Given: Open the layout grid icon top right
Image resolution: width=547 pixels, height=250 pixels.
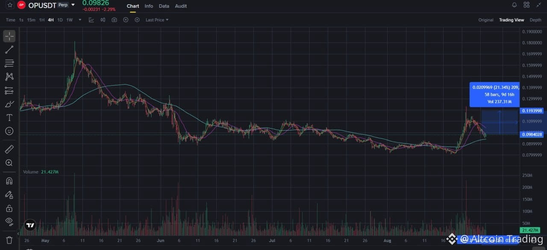Looking at the screenshot, I should tap(526, 5).
